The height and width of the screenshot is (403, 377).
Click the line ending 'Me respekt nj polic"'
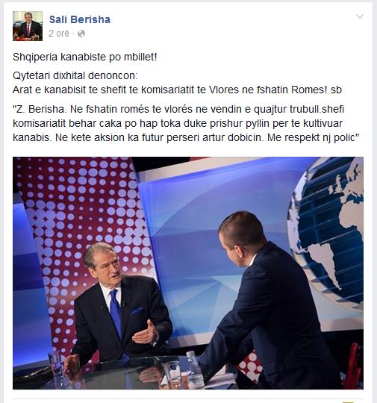tap(186, 137)
